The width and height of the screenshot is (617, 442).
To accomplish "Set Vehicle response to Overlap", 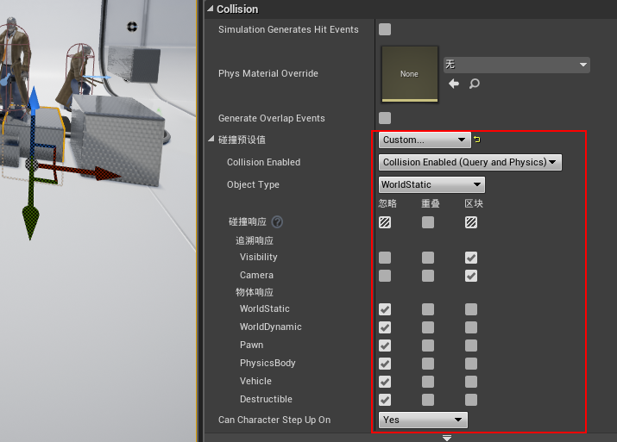I will (x=428, y=382).
